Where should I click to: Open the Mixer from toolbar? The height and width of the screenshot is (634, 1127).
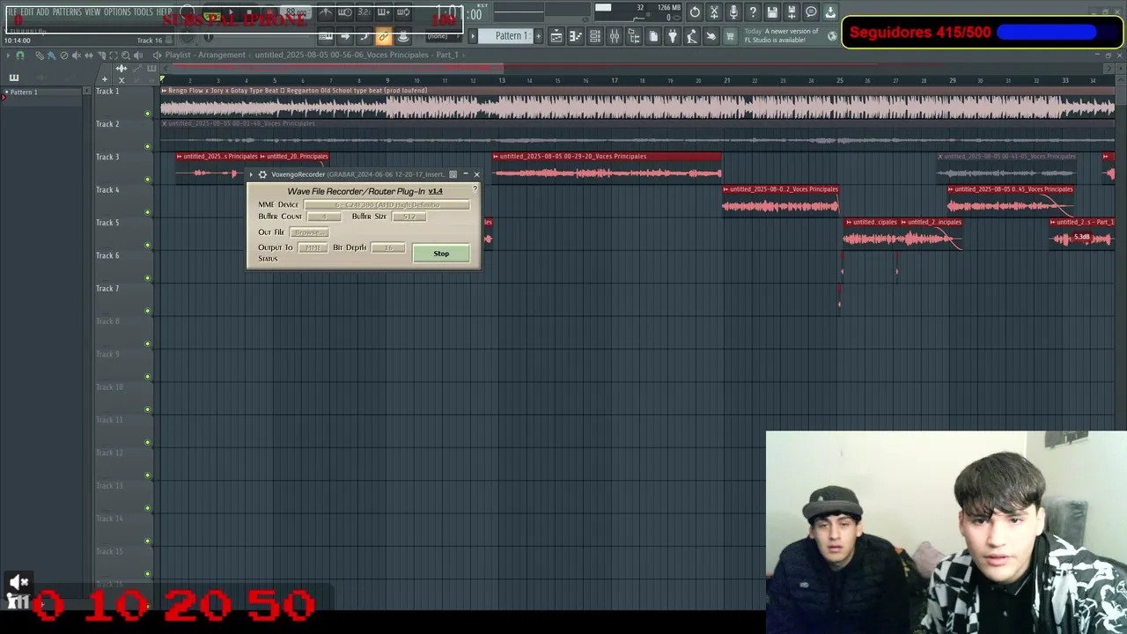614,36
